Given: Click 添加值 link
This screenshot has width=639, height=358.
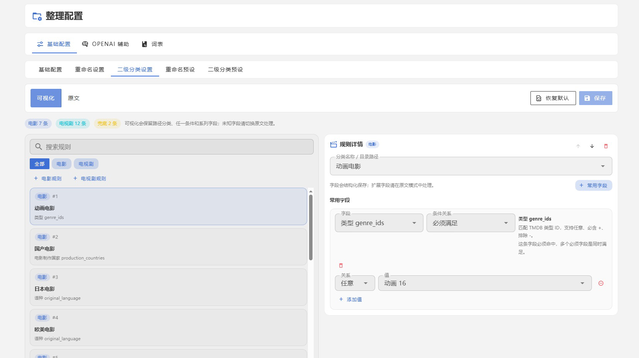Looking at the screenshot, I should click(350, 299).
